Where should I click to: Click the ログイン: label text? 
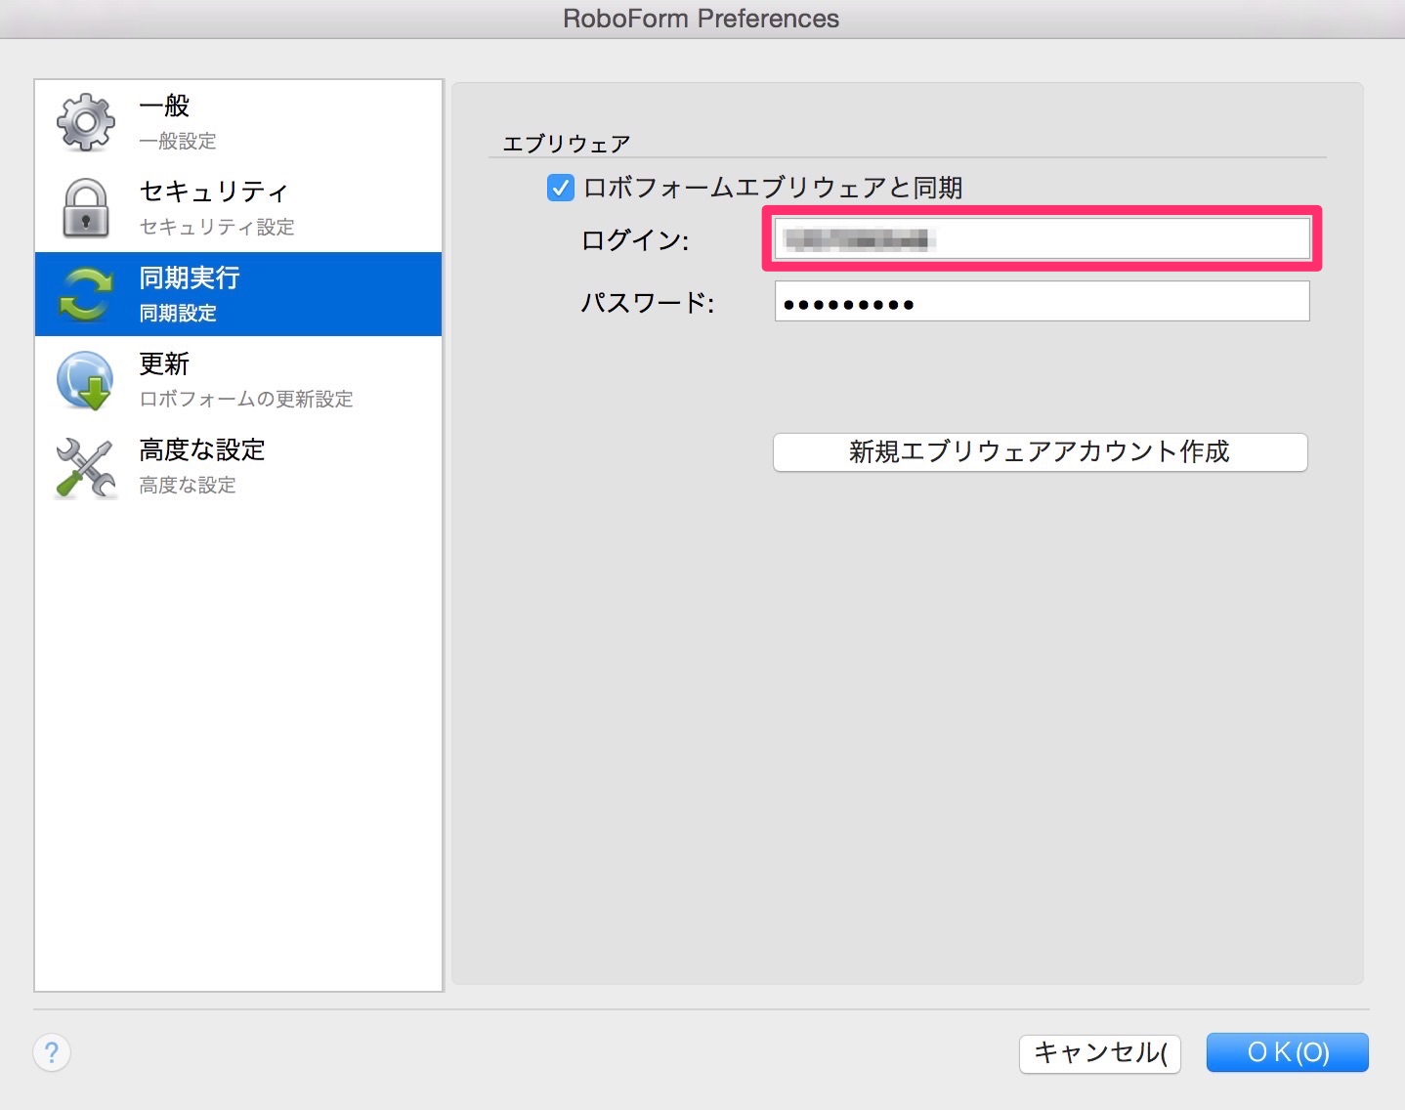coord(635,240)
